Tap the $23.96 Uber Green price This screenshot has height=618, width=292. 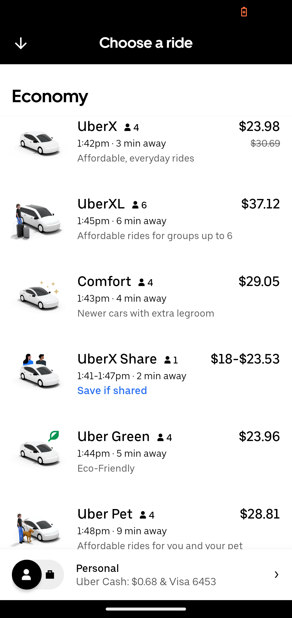pyautogui.click(x=259, y=436)
